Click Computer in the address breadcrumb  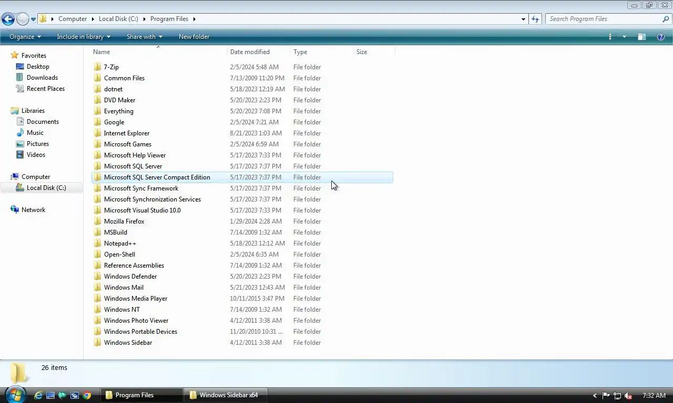73,19
